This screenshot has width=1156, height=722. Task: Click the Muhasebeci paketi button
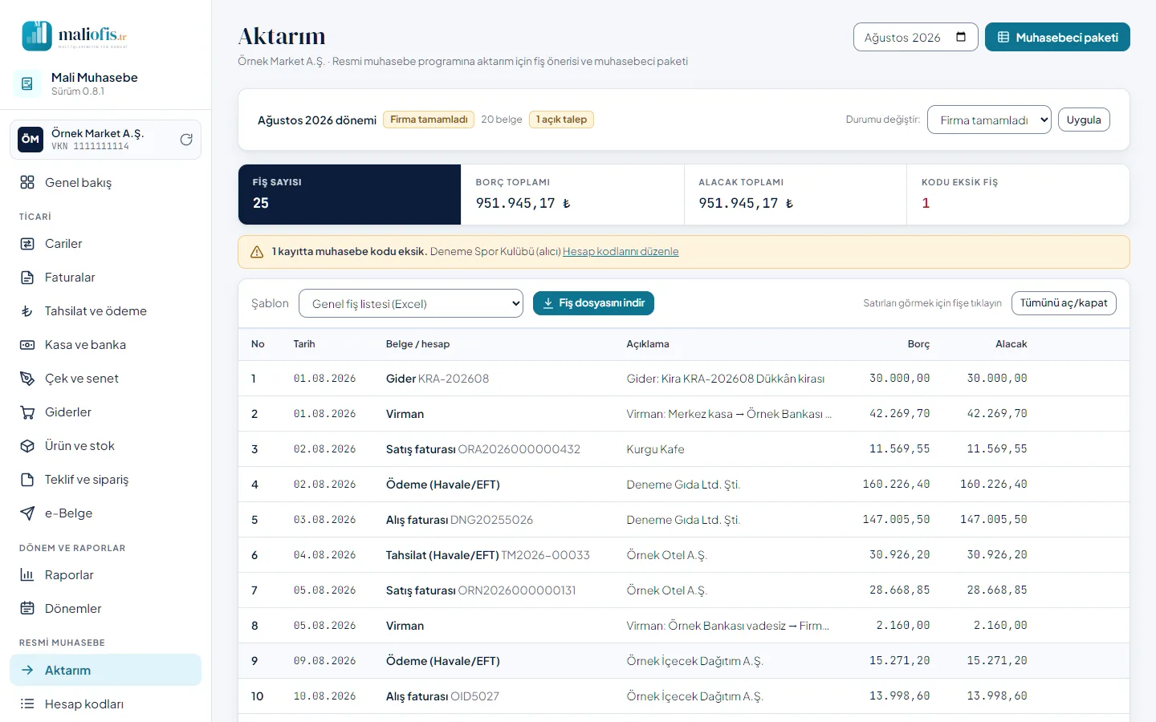click(1057, 37)
